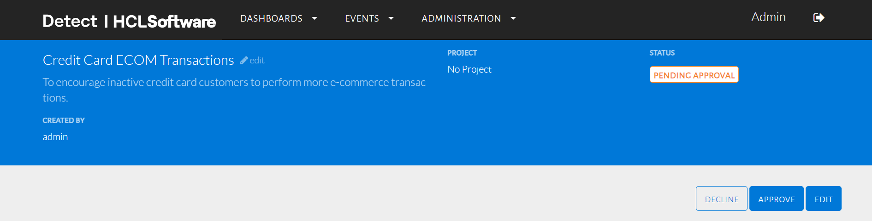Open the ADMINISTRATION menu
The width and height of the screenshot is (872, 221).
coord(461,18)
